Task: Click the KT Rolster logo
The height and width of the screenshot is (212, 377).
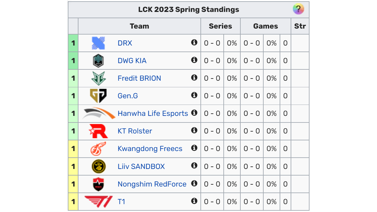Action: tap(98, 131)
